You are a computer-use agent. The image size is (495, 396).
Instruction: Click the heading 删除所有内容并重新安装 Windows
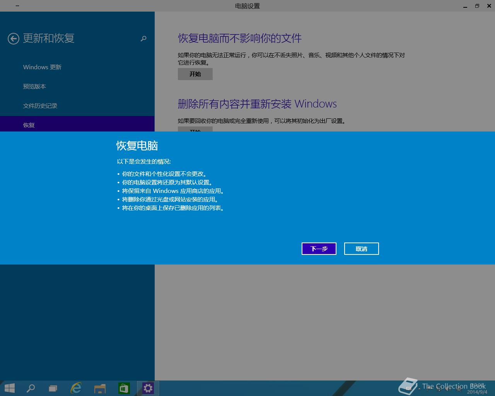(257, 104)
